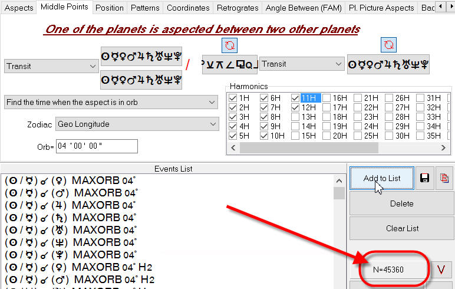Open the Patterns tab

coord(145,8)
